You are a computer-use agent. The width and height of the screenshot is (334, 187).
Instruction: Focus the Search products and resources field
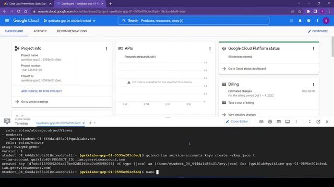point(194,21)
